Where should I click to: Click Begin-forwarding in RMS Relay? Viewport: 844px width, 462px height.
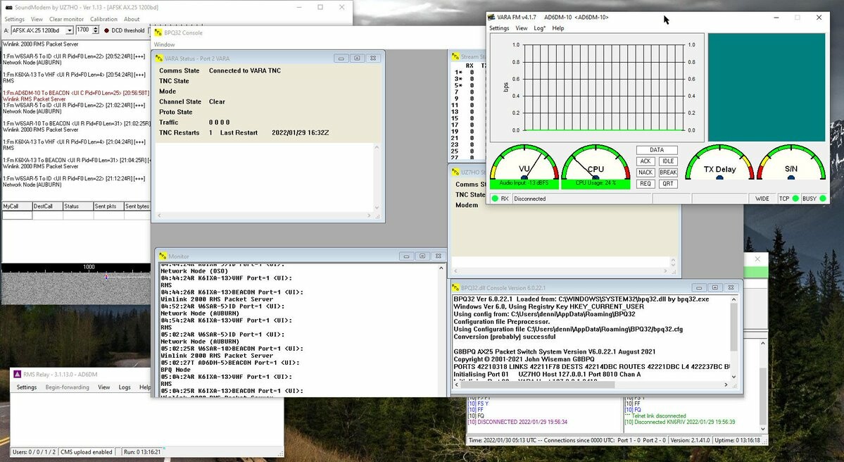click(x=68, y=387)
